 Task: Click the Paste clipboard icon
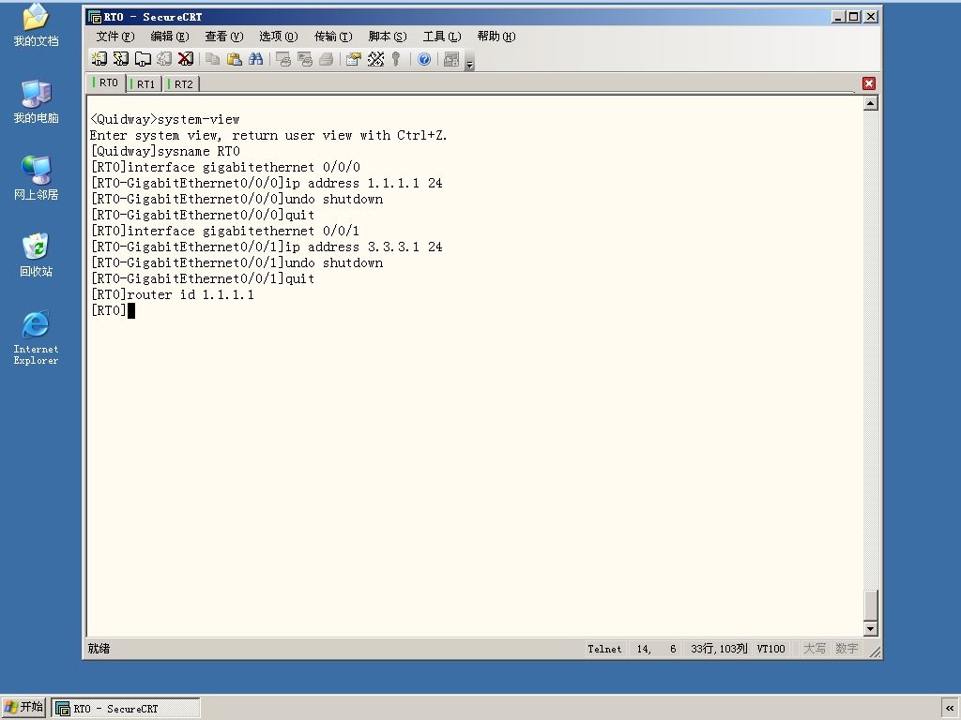(234, 59)
